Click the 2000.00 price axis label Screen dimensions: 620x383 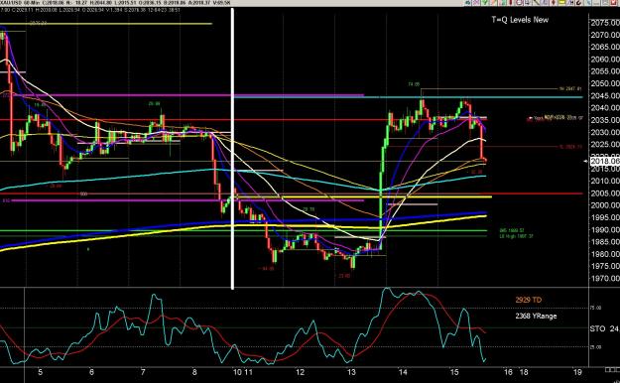click(x=605, y=205)
